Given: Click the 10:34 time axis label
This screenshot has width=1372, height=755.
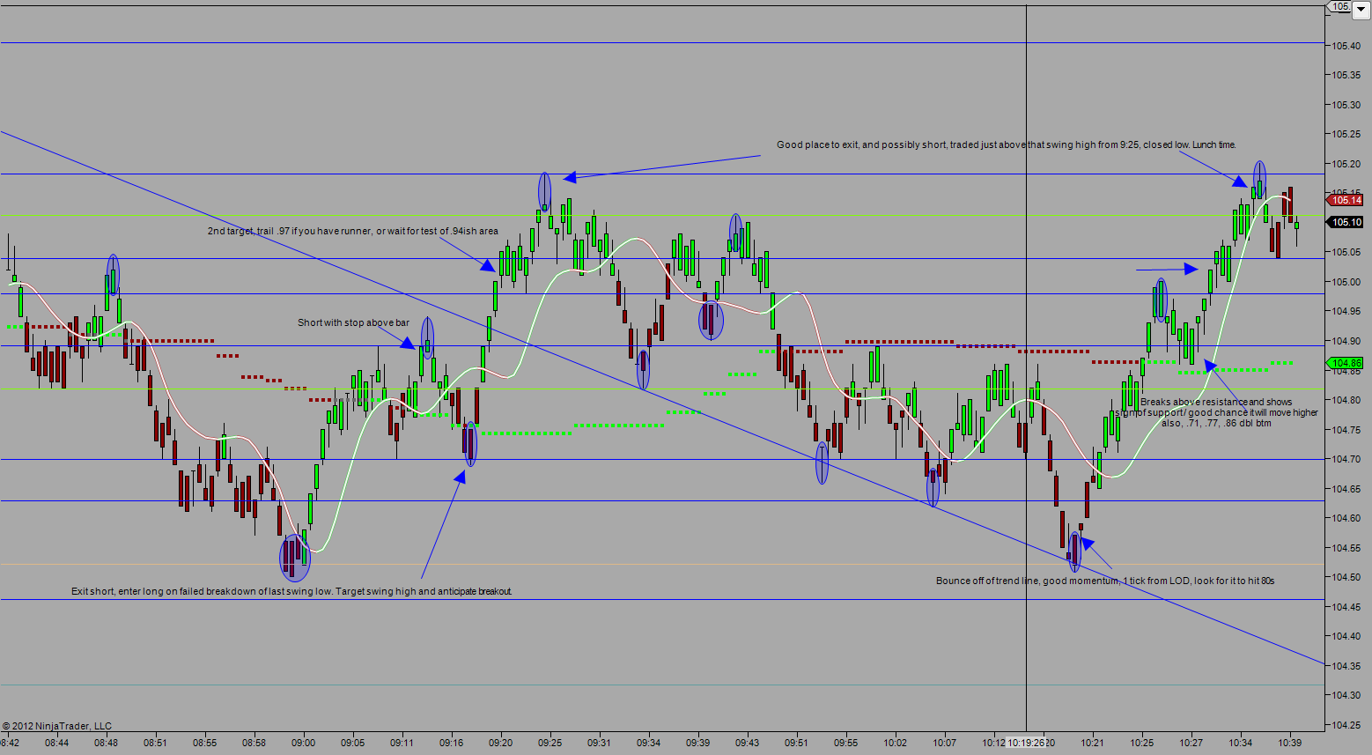Looking at the screenshot, I should (1241, 743).
